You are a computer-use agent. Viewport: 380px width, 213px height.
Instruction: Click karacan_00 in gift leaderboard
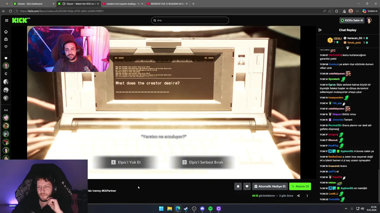(355, 38)
